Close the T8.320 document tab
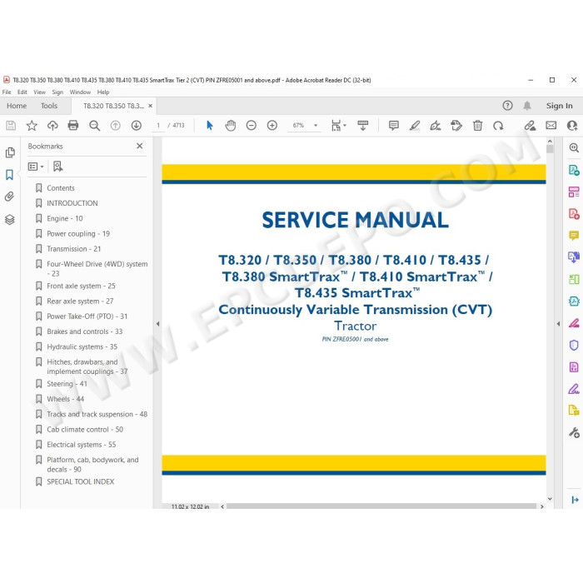The width and height of the screenshot is (583, 583). (x=151, y=106)
